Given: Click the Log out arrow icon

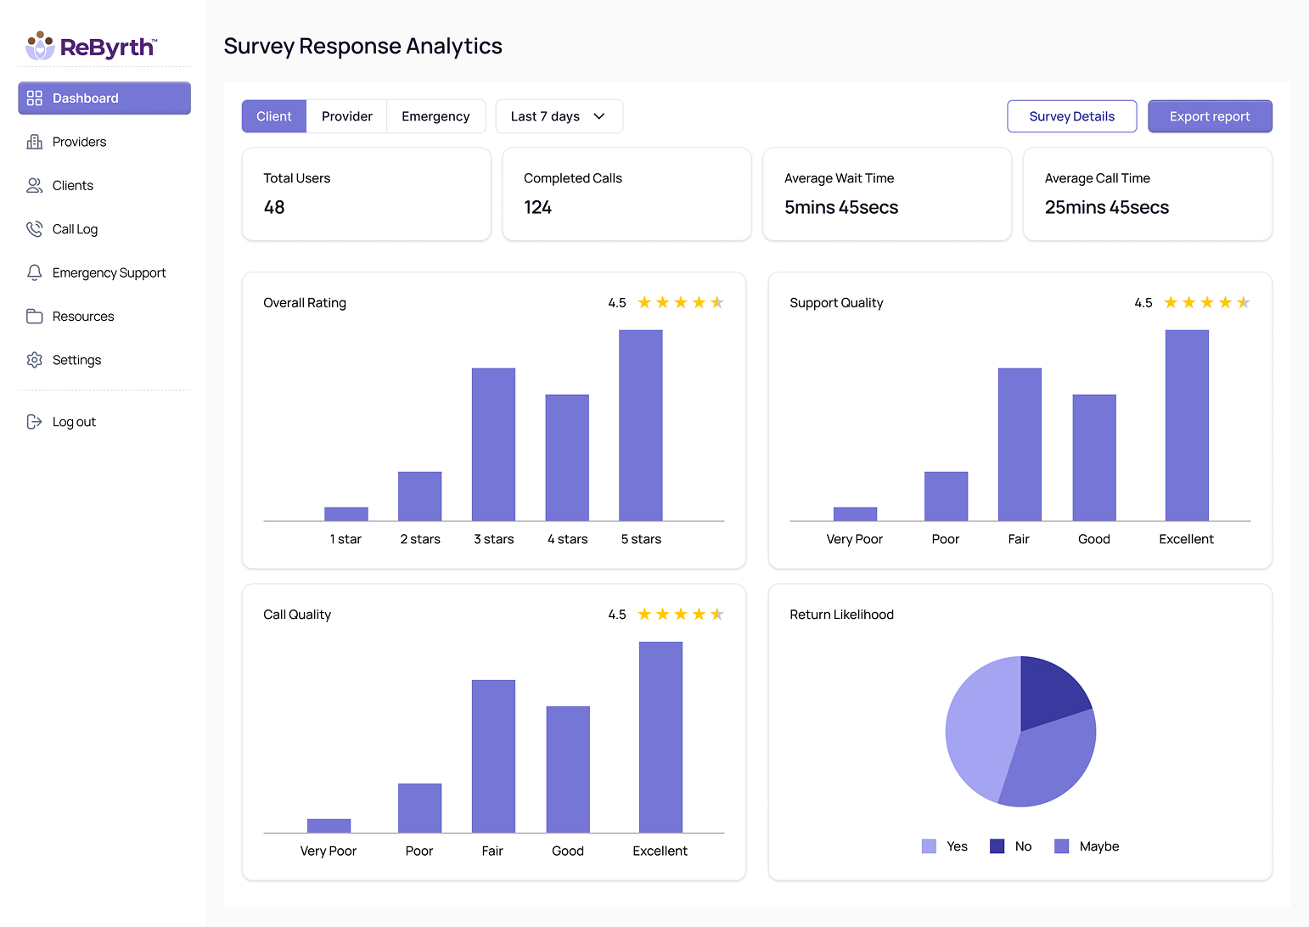Looking at the screenshot, I should [35, 422].
